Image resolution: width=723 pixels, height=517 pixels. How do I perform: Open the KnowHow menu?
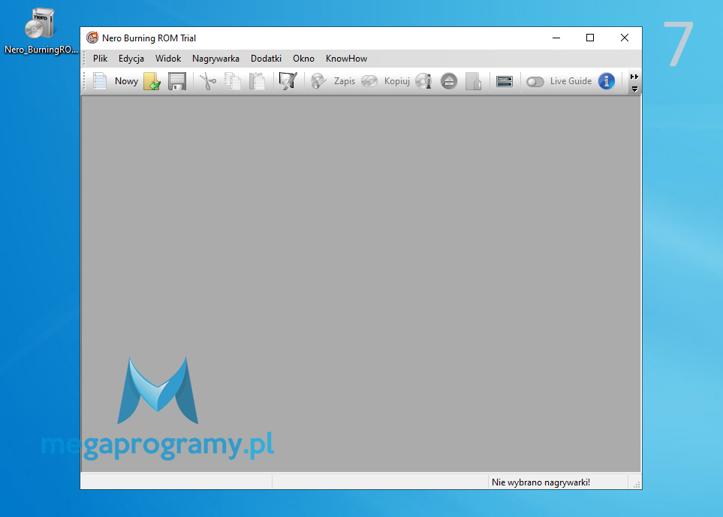(346, 59)
